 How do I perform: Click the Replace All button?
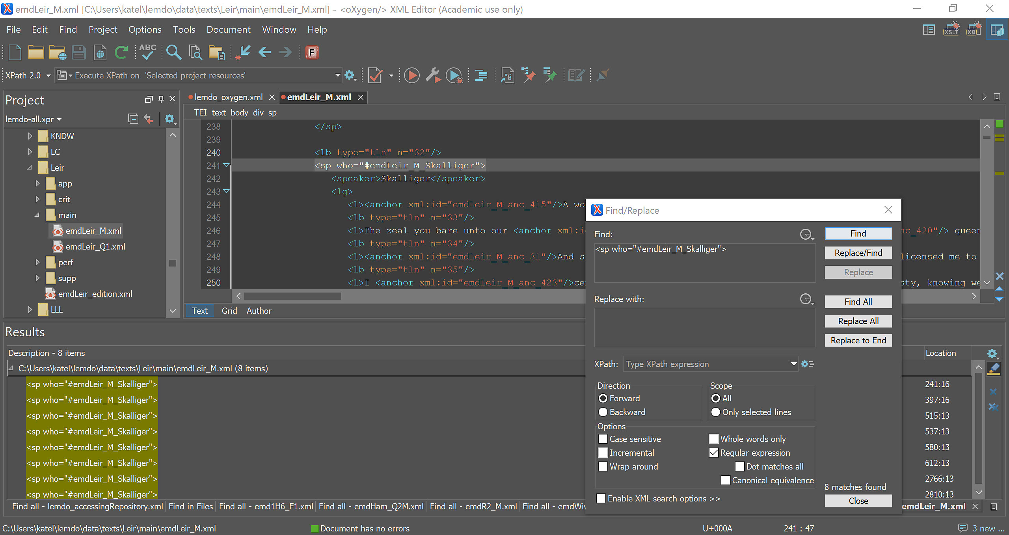(x=858, y=321)
